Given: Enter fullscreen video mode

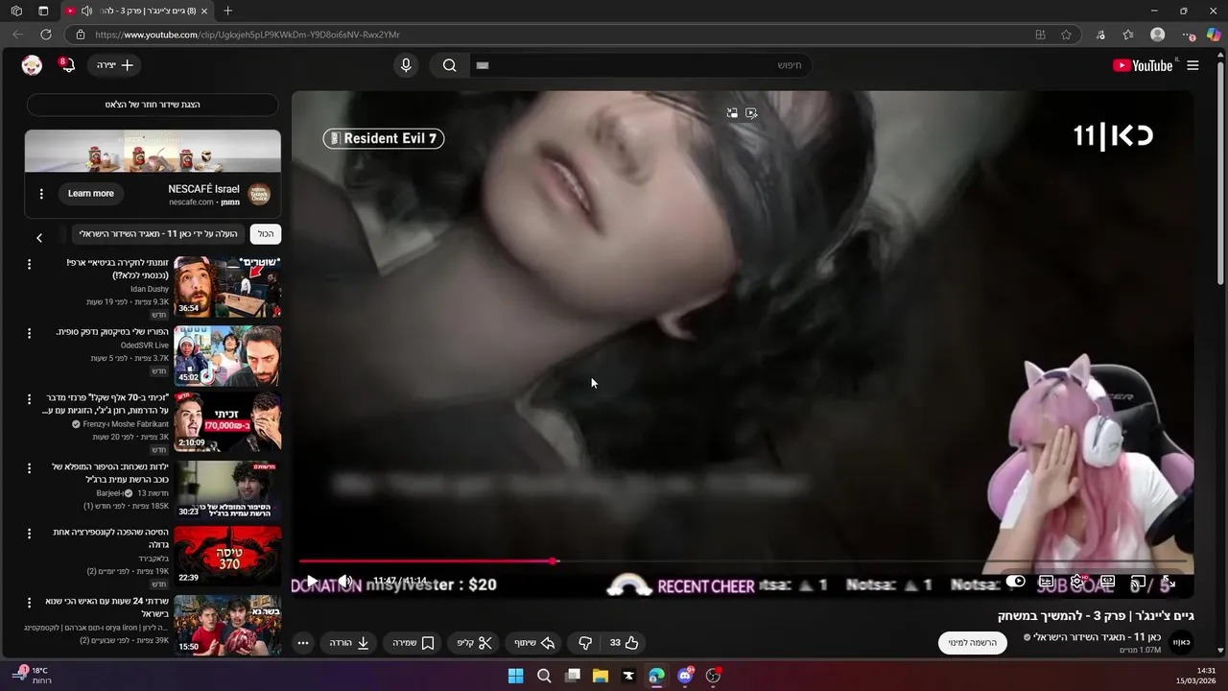Looking at the screenshot, I should pyautogui.click(x=1169, y=582).
